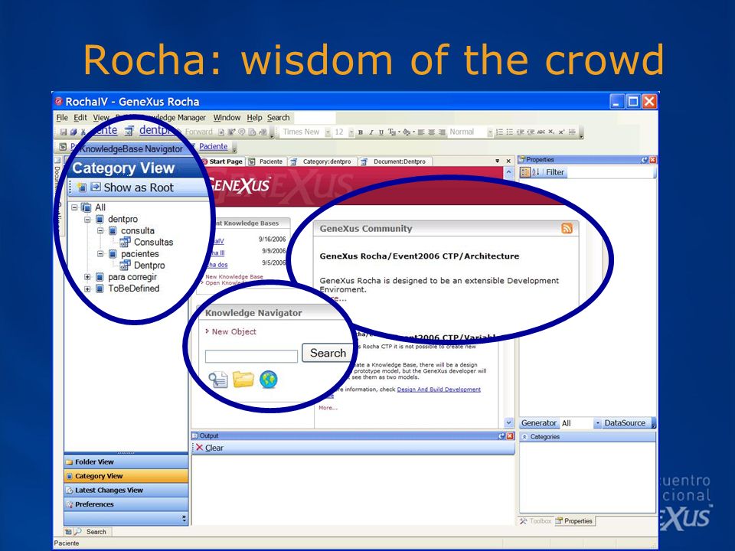This screenshot has height=551, width=735.
Task: Sort properties by category icon
Action: click(x=525, y=172)
